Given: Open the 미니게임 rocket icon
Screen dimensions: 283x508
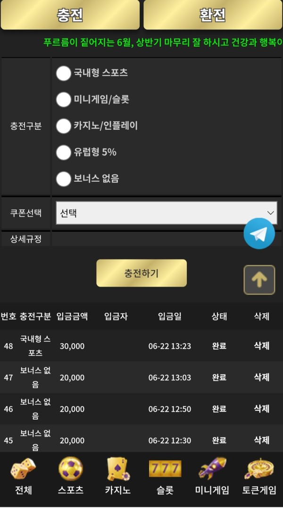Looking at the screenshot, I should click(x=212, y=469).
